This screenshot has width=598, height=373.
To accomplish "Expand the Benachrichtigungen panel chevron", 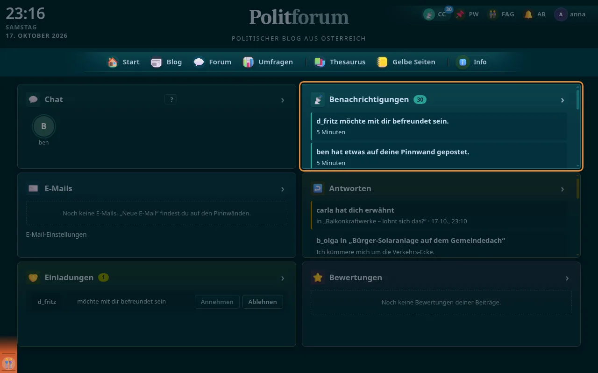I will coord(562,100).
